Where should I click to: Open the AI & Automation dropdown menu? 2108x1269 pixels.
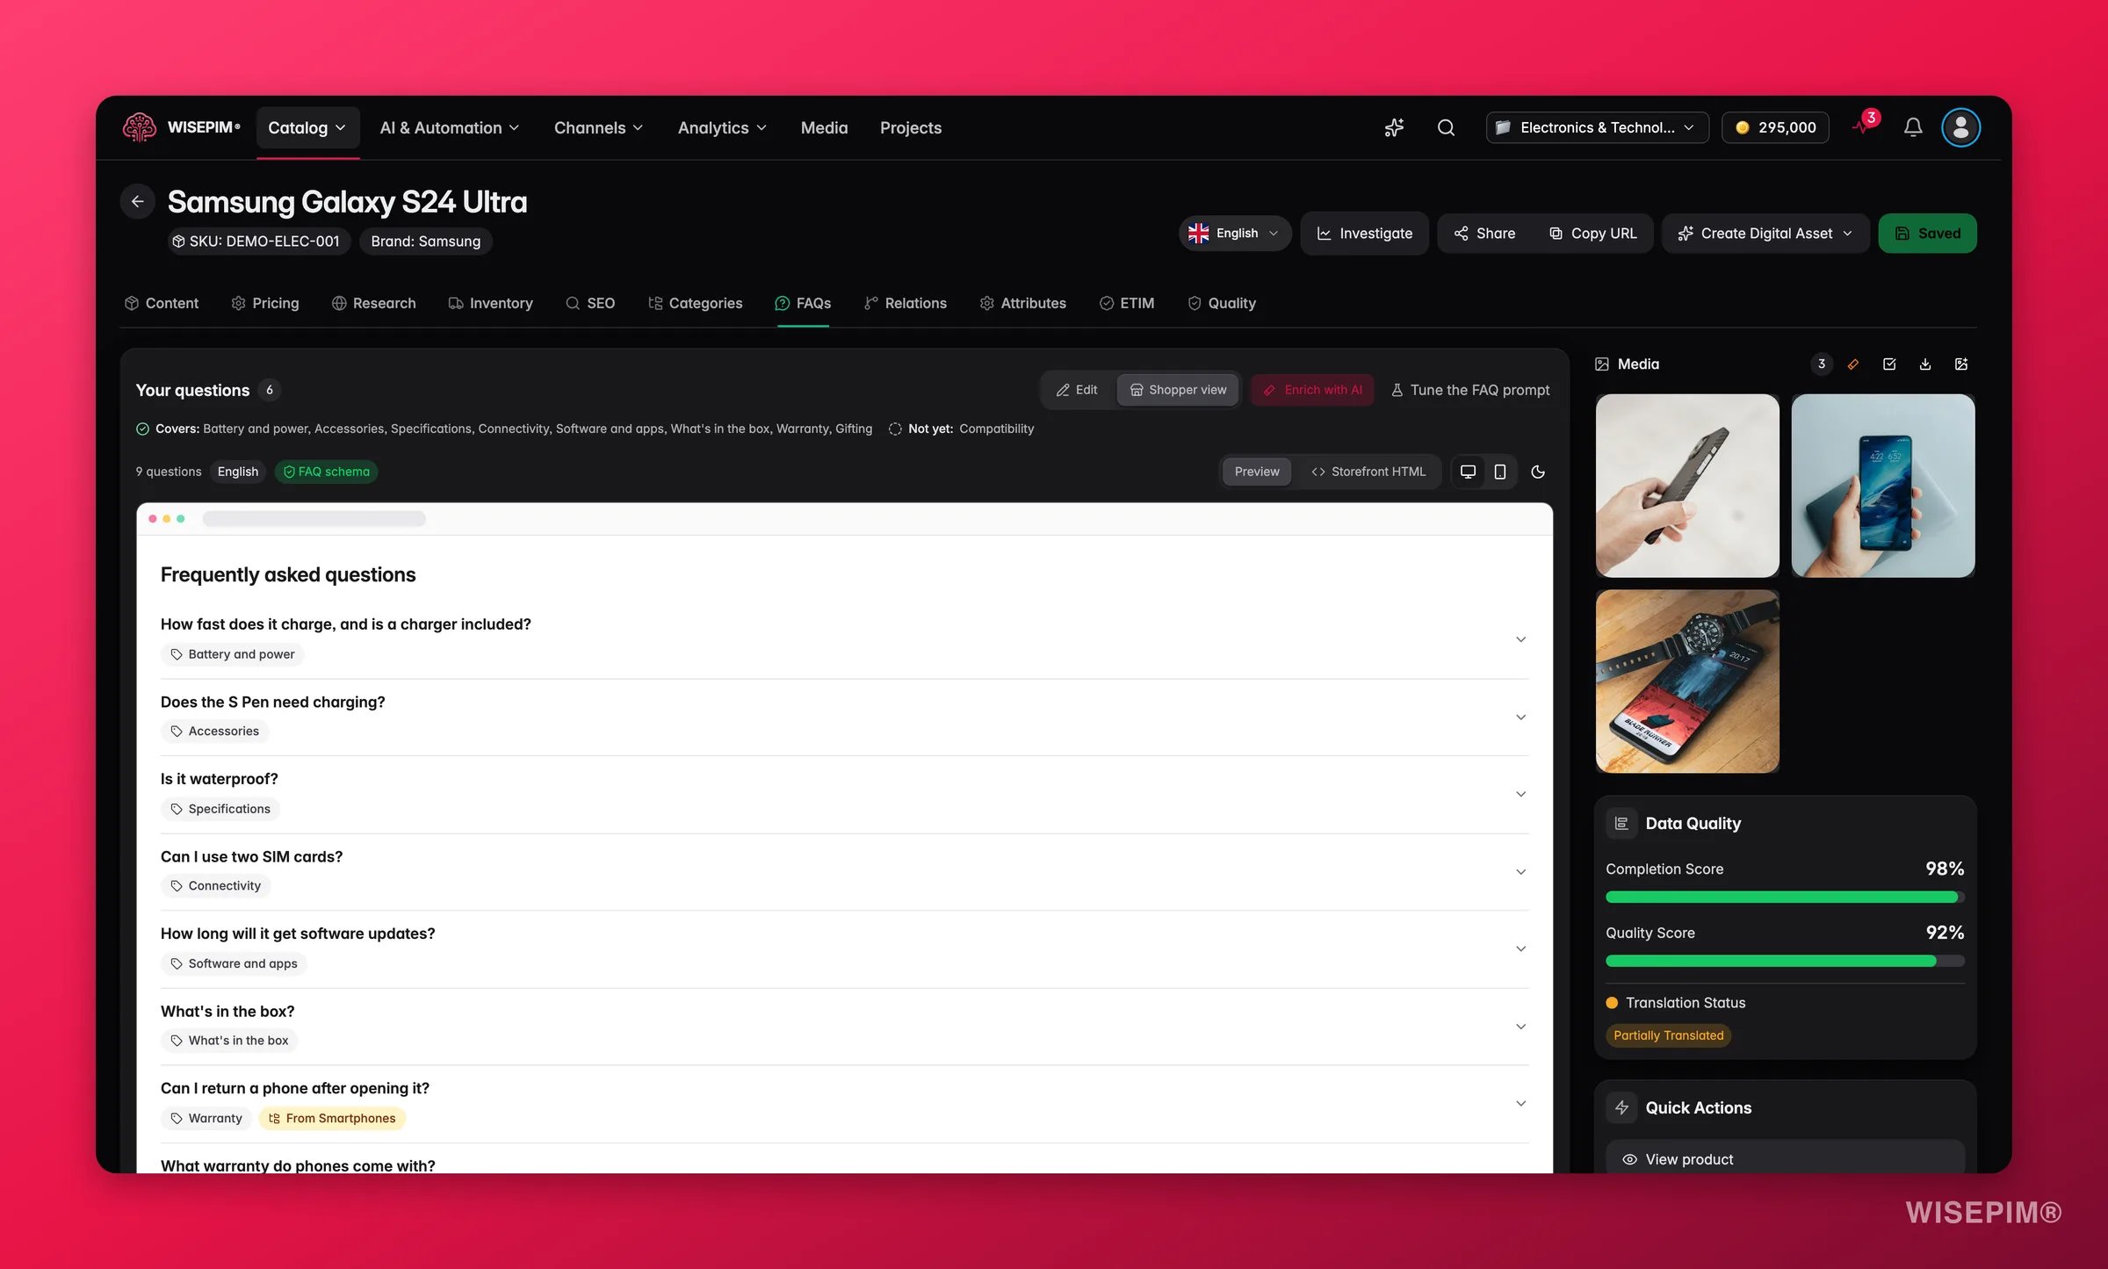450,128
